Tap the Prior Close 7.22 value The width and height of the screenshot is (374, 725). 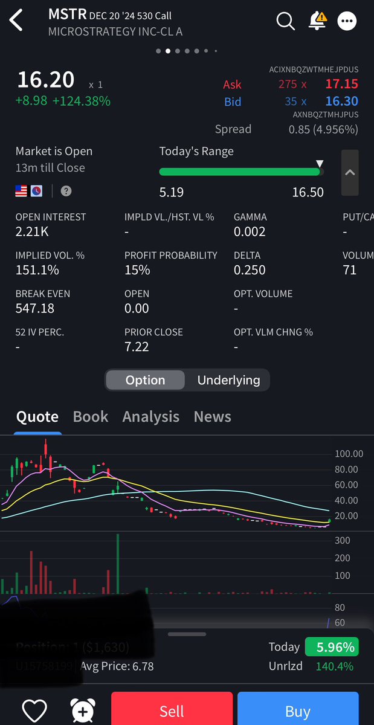click(x=137, y=347)
